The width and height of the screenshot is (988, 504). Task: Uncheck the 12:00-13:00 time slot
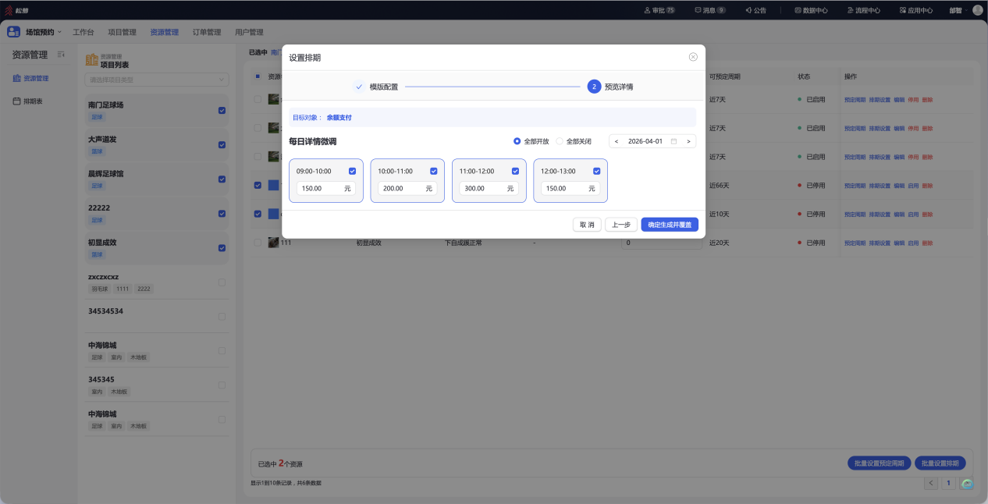596,171
